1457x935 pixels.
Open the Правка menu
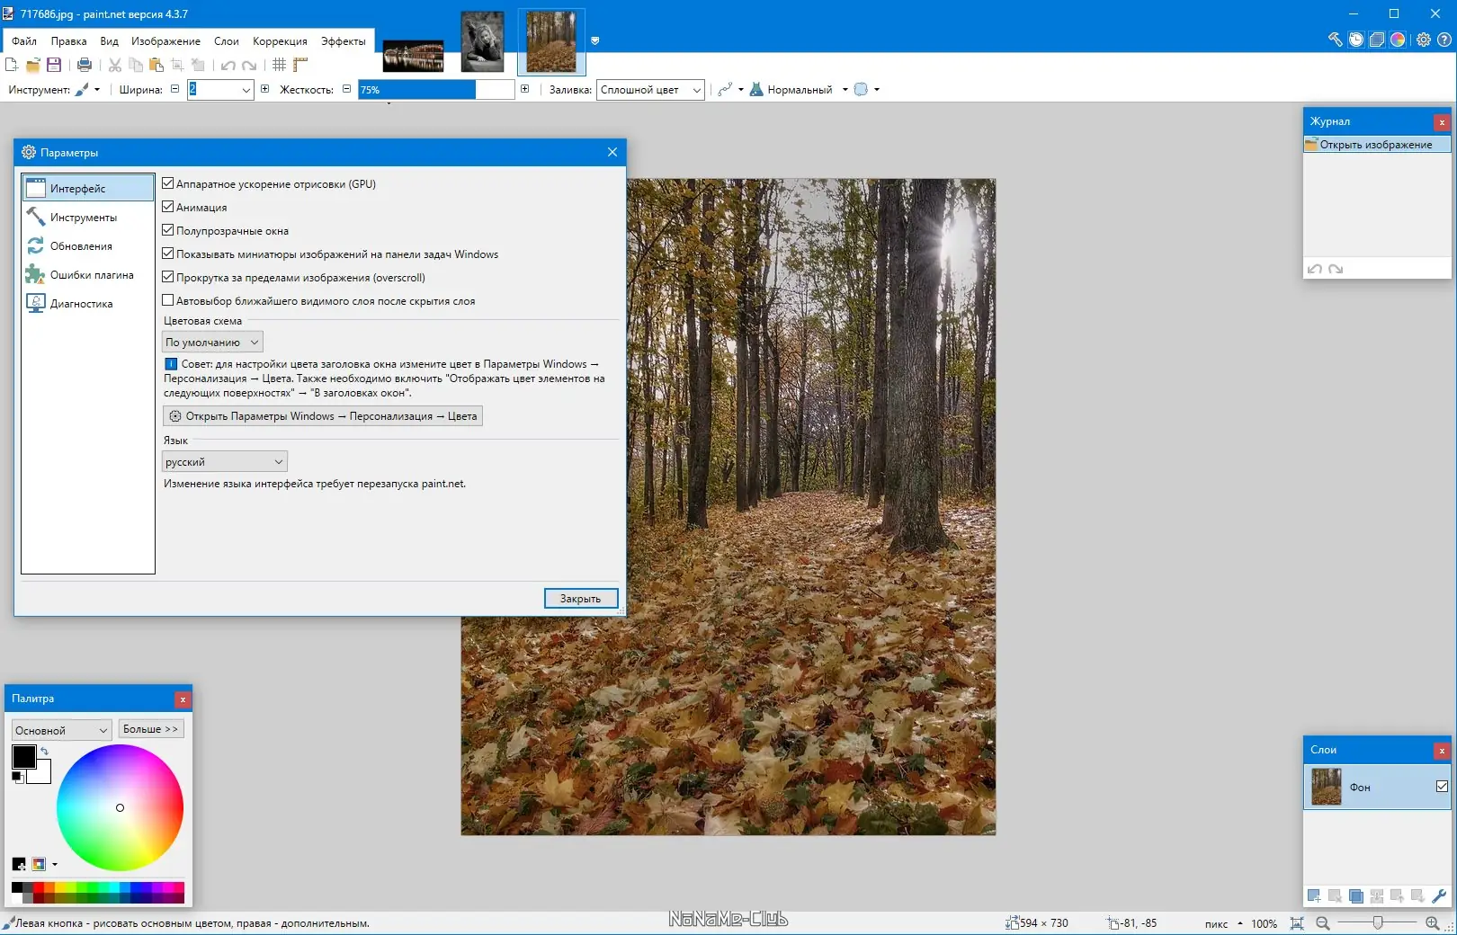click(68, 41)
